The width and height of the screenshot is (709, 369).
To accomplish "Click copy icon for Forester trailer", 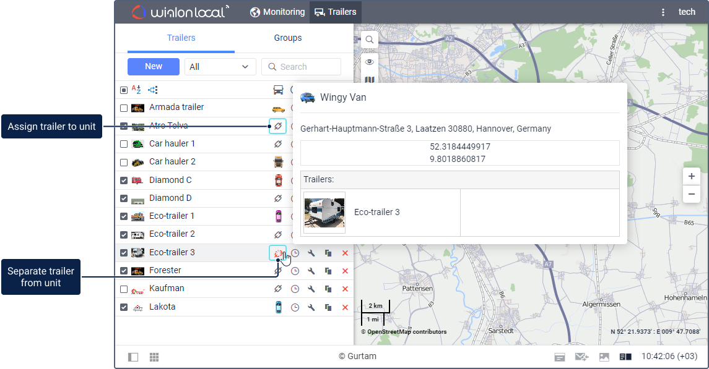I will pos(328,271).
